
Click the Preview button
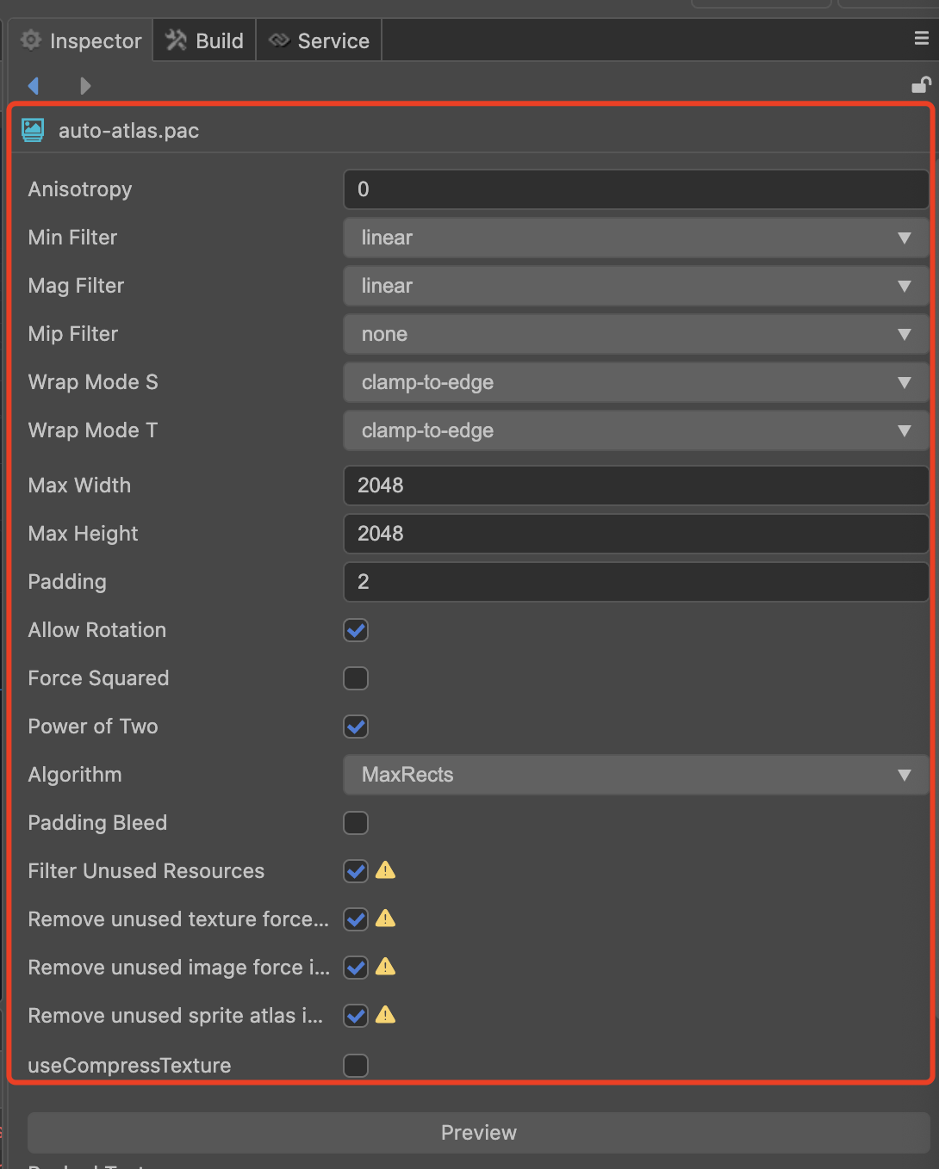point(478,1133)
